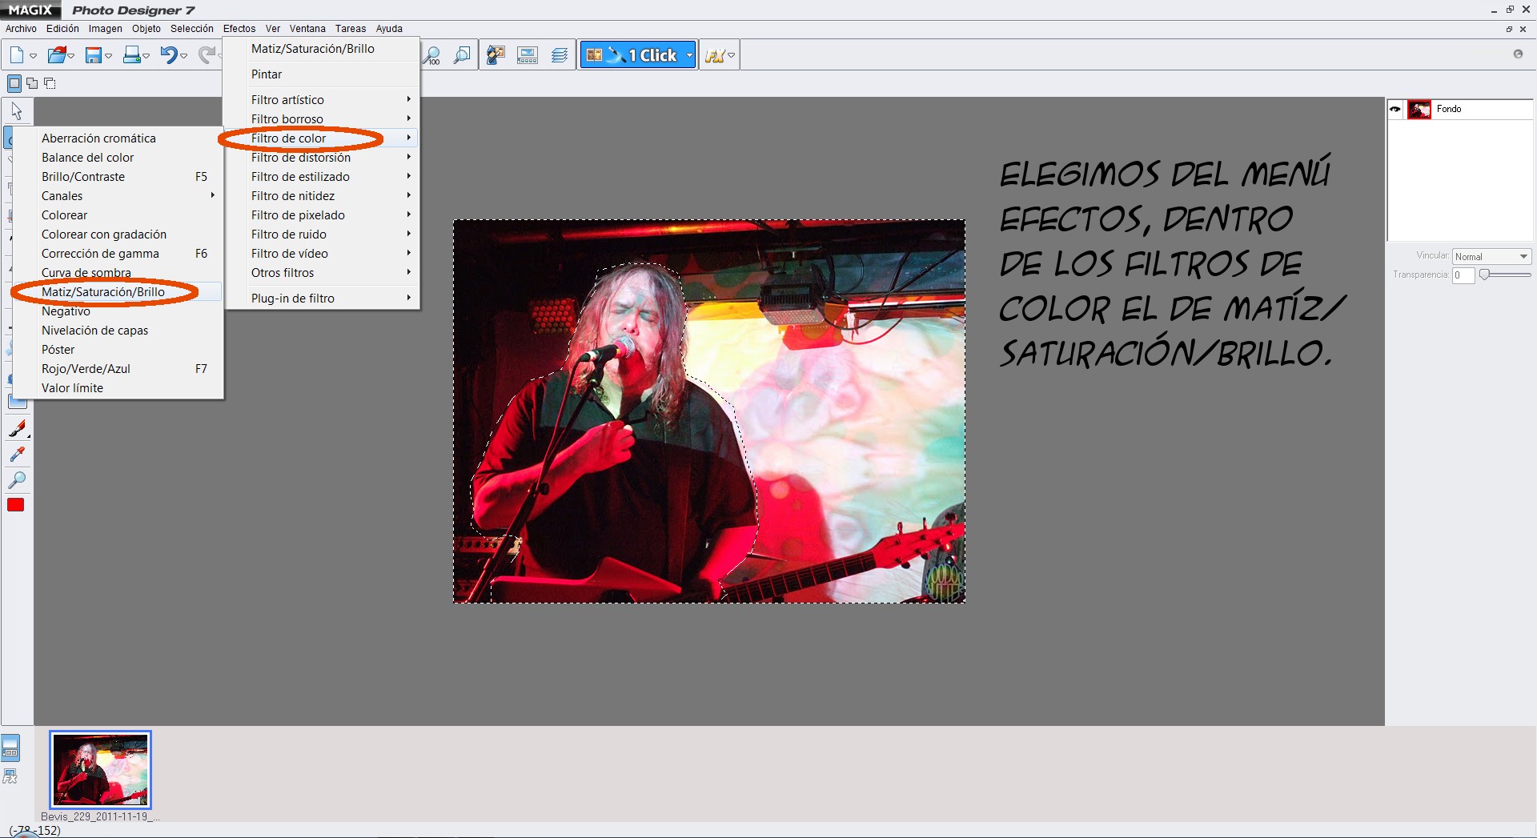Print the image with the printer icon
1537x838 pixels.
[x=131, y=55]
